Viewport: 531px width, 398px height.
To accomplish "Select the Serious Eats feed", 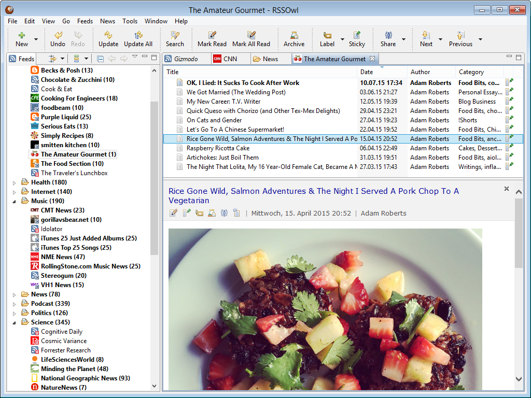I will [64, 126].
